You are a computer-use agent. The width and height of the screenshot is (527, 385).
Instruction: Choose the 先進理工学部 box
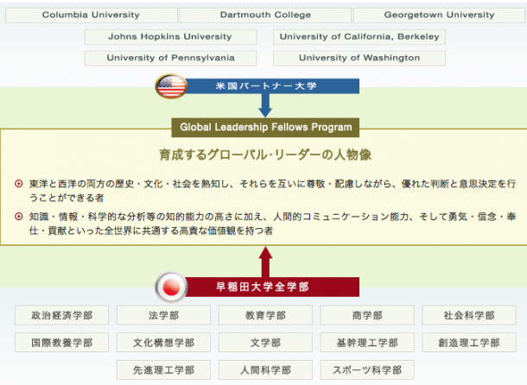point(163,369)
